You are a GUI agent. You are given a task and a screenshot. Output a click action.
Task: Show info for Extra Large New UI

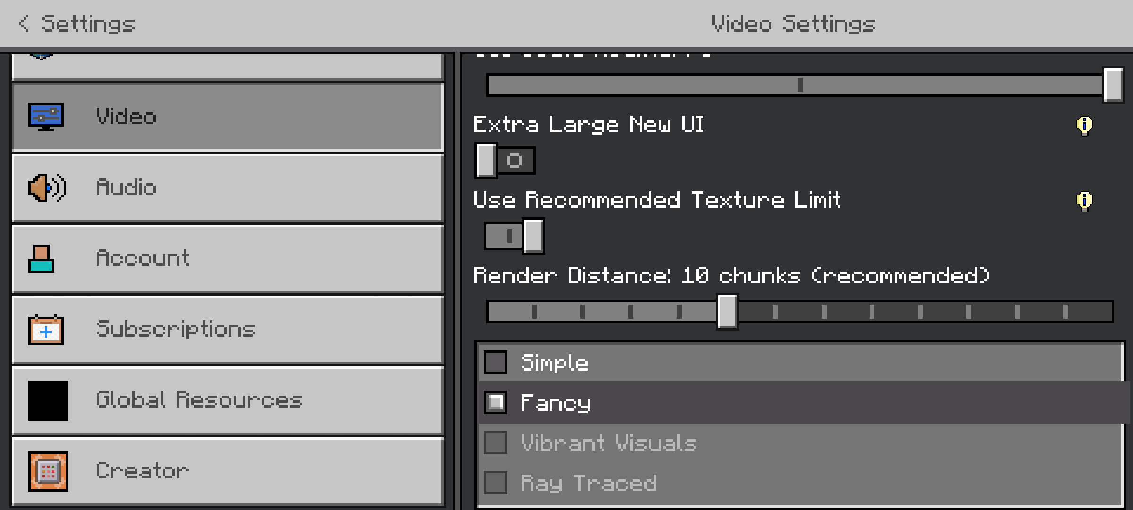1084,126
